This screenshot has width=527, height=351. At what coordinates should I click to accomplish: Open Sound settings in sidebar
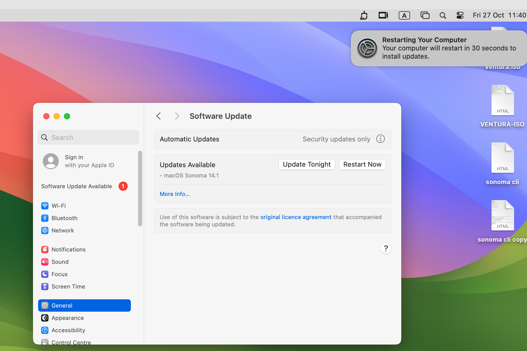coord(84,262)
